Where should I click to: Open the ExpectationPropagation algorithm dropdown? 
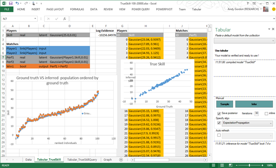click(247, 123)
